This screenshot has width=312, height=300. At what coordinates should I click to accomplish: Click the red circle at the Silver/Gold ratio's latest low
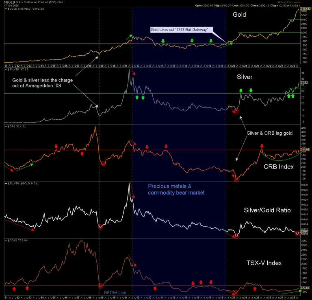[x=298, y=233]
